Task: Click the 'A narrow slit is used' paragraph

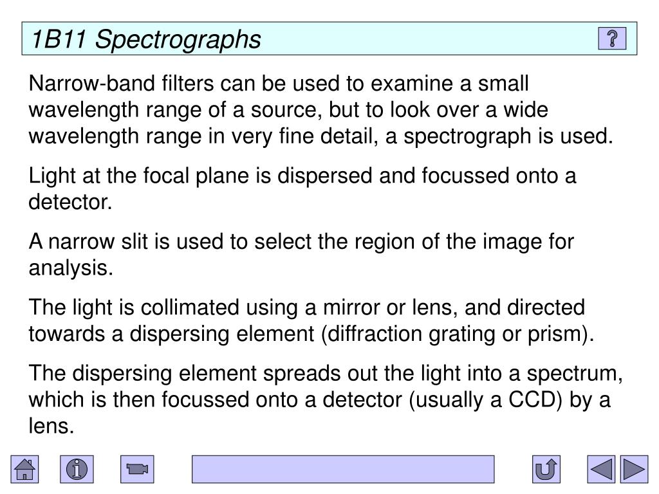Action: 301,255
